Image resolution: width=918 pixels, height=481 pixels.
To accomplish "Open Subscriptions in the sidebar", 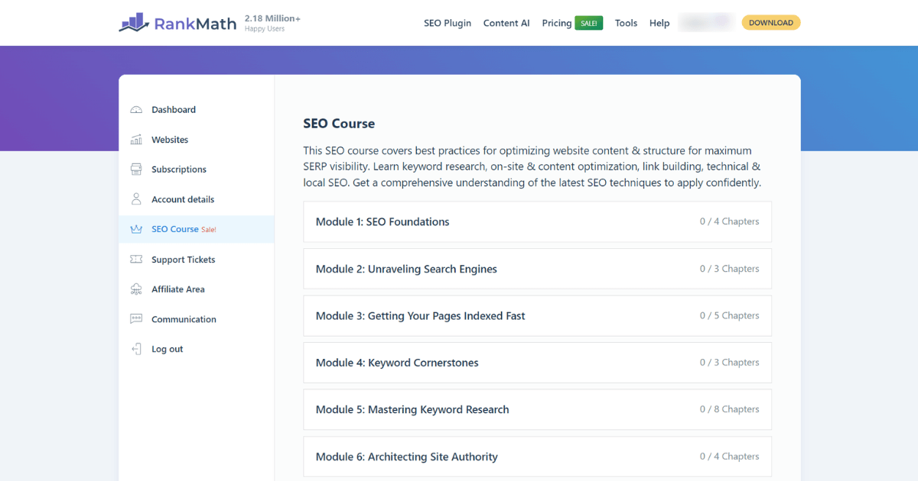I will click(x=197, y=169).
